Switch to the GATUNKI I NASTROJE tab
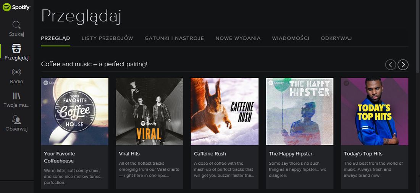This screenshot has width=420, height=193. pos(174,38)
